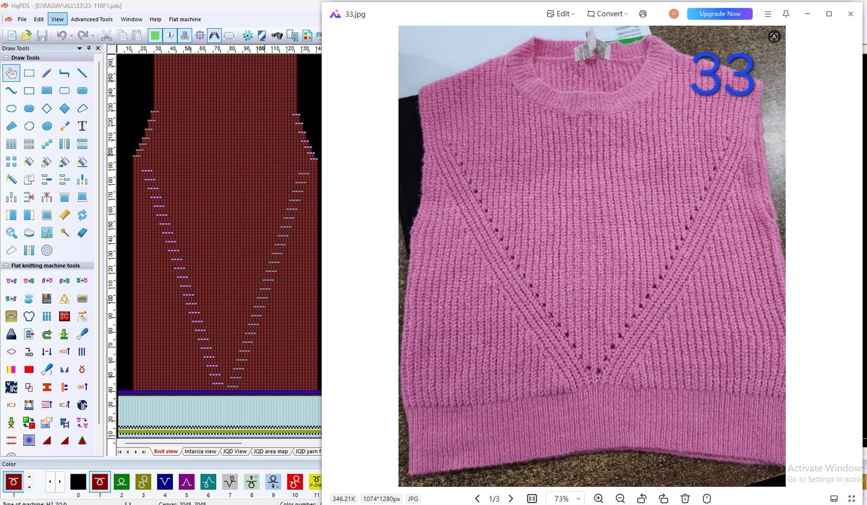Pin the image viewer window on top
Viewport: 867px width, 505px height.
[786, 14]
